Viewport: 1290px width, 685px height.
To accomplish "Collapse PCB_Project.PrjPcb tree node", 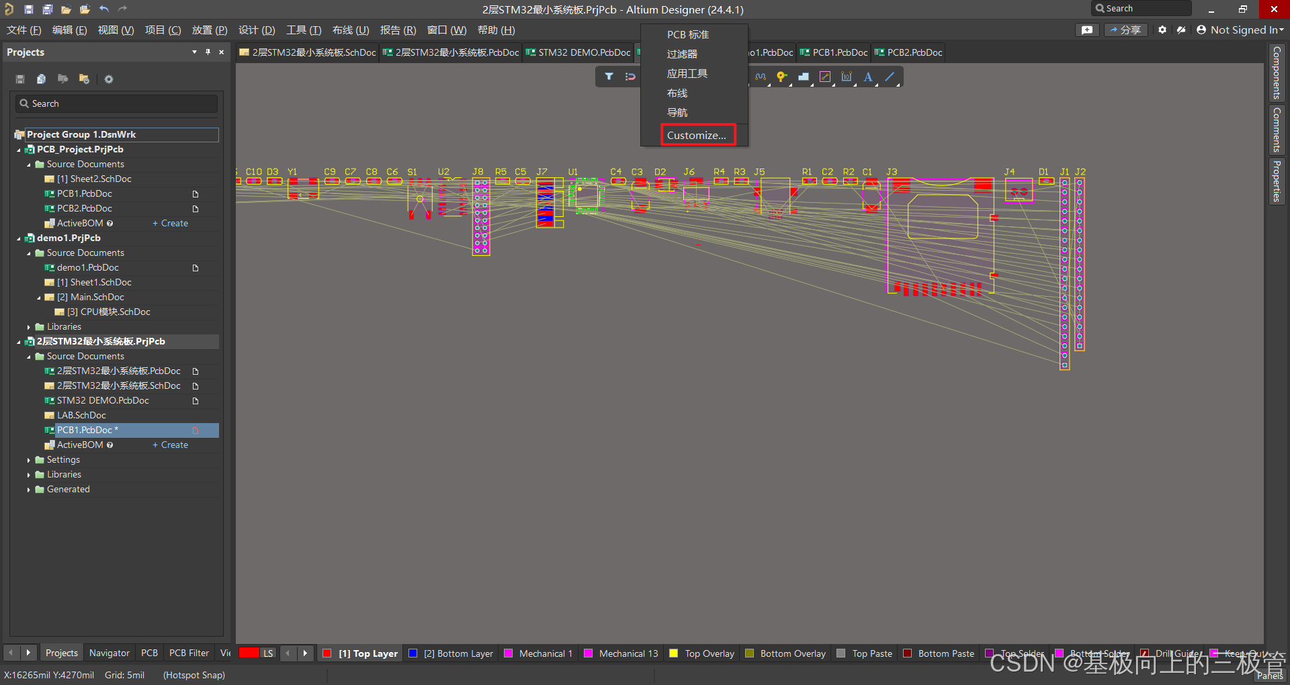I will click(19, 150).
